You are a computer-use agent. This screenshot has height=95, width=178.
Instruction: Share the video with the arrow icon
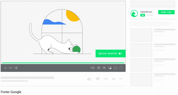[x=106, y=79]
